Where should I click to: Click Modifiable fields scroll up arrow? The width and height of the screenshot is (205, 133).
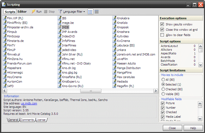pyautogui.click(x=200, y=103)
